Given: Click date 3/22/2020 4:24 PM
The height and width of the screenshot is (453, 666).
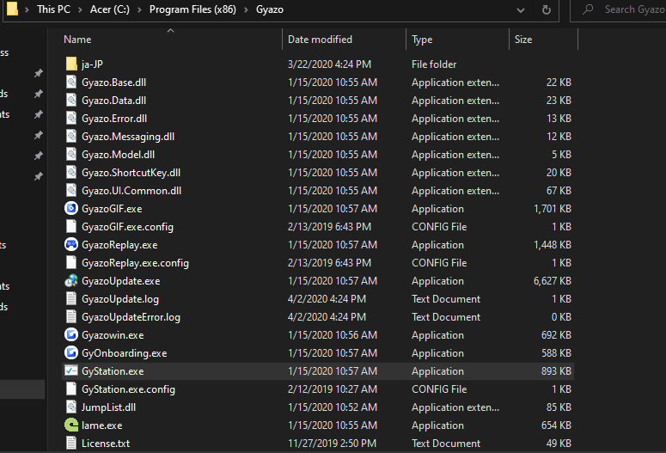Looking at the screenshot, I should coord(329,64).
